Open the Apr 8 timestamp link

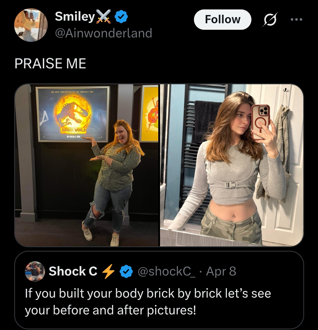(221, 271)
